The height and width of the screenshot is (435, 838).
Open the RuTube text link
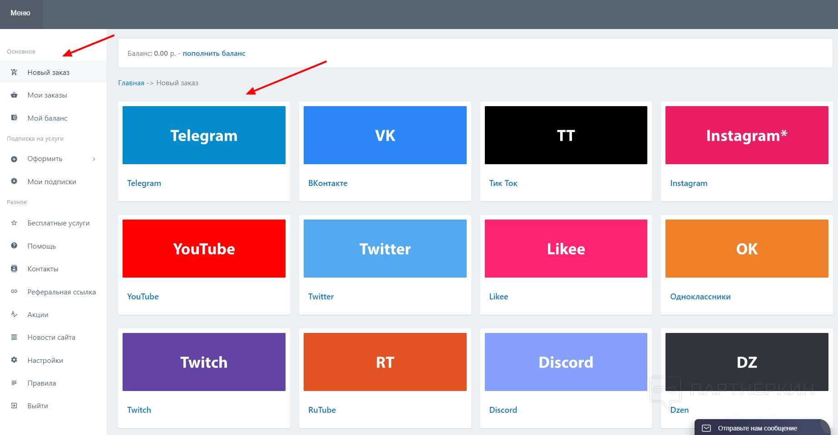[x=322, y=410]
